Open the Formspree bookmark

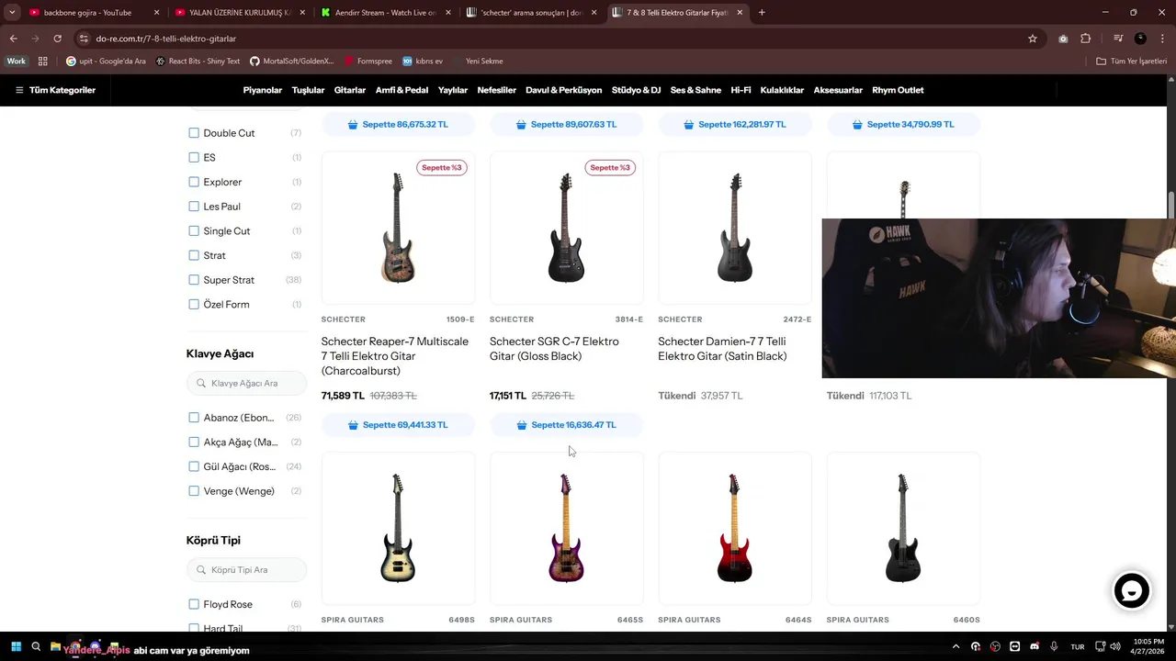tap(368, 62)
